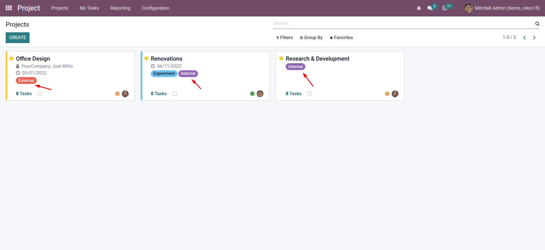The width and height of the screenshot is (545, 250).
Task: Click green status dot on Renovations
Action: pos(252,94)
